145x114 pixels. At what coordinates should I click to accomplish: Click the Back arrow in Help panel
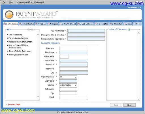coord(31,30)
